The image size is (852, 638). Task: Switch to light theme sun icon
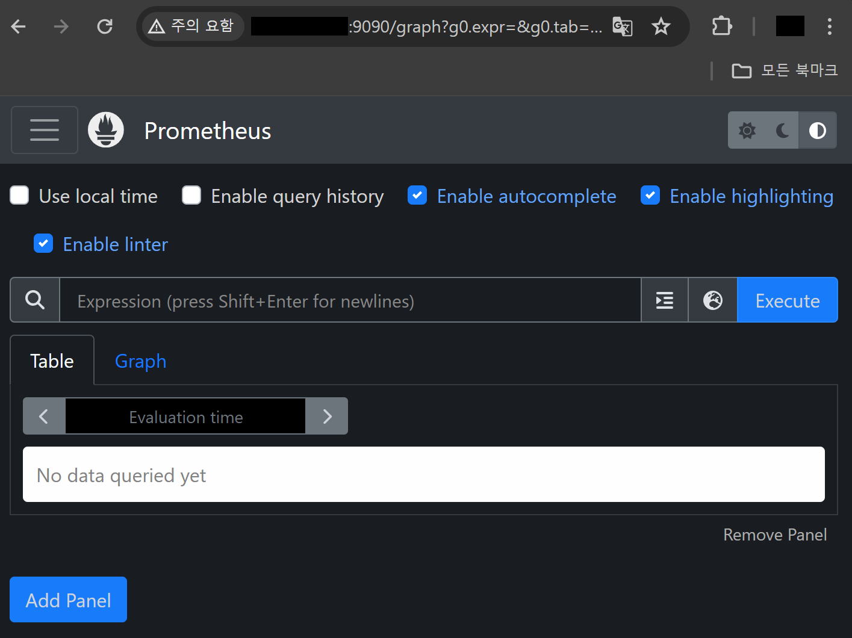[x=747, y=130]
